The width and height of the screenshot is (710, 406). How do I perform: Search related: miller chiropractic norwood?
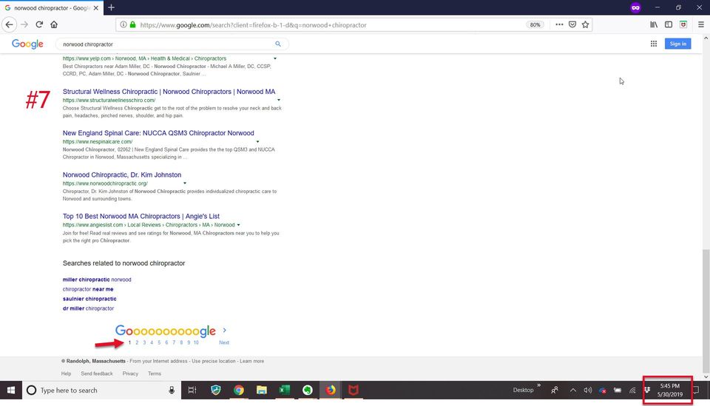pos(97,280)
